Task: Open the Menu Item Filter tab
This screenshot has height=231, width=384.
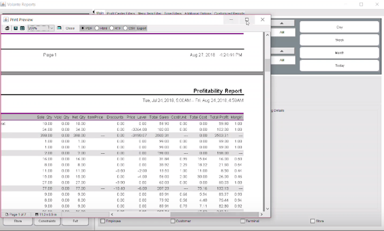Action: coord(149,13)
